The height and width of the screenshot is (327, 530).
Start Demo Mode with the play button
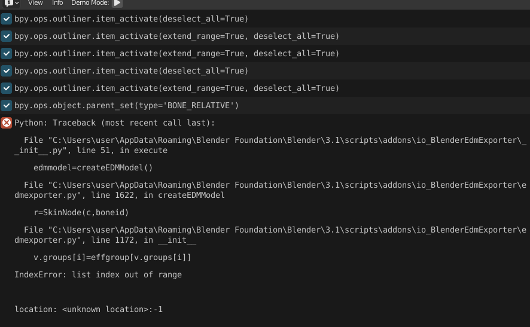coord(117,3)
